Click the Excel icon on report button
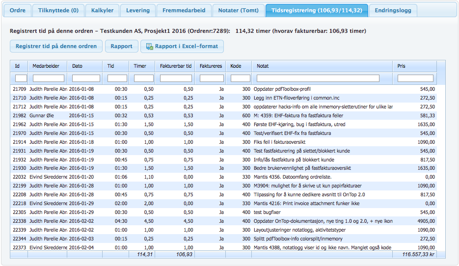This screenshot has width=459, height=266. [x=148, y=47]
